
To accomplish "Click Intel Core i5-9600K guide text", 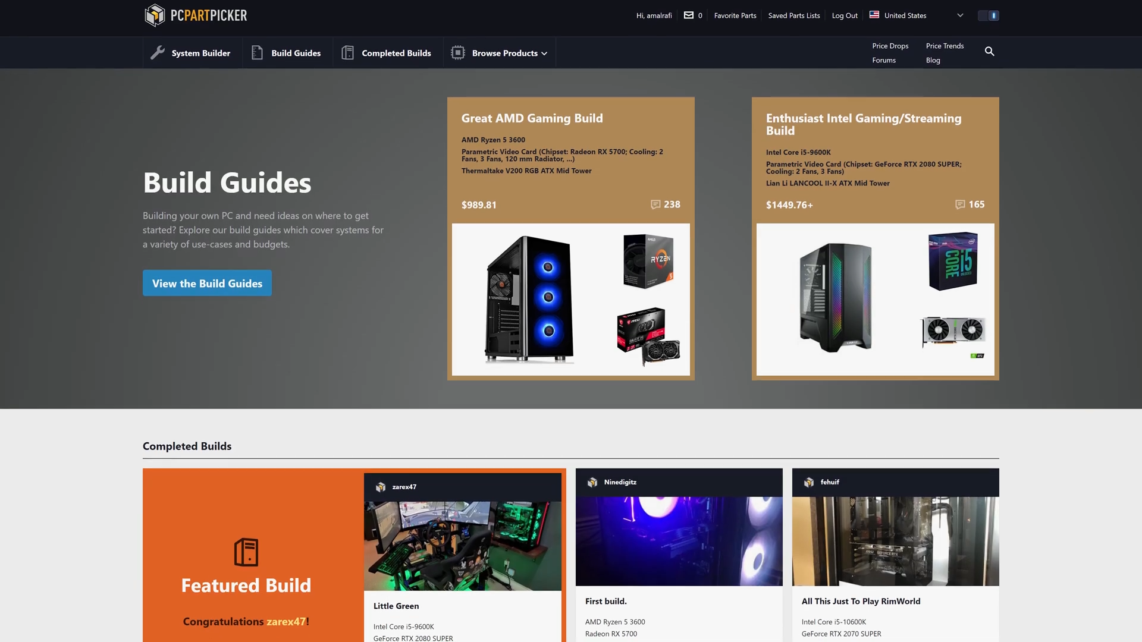I will coord(798,152).
